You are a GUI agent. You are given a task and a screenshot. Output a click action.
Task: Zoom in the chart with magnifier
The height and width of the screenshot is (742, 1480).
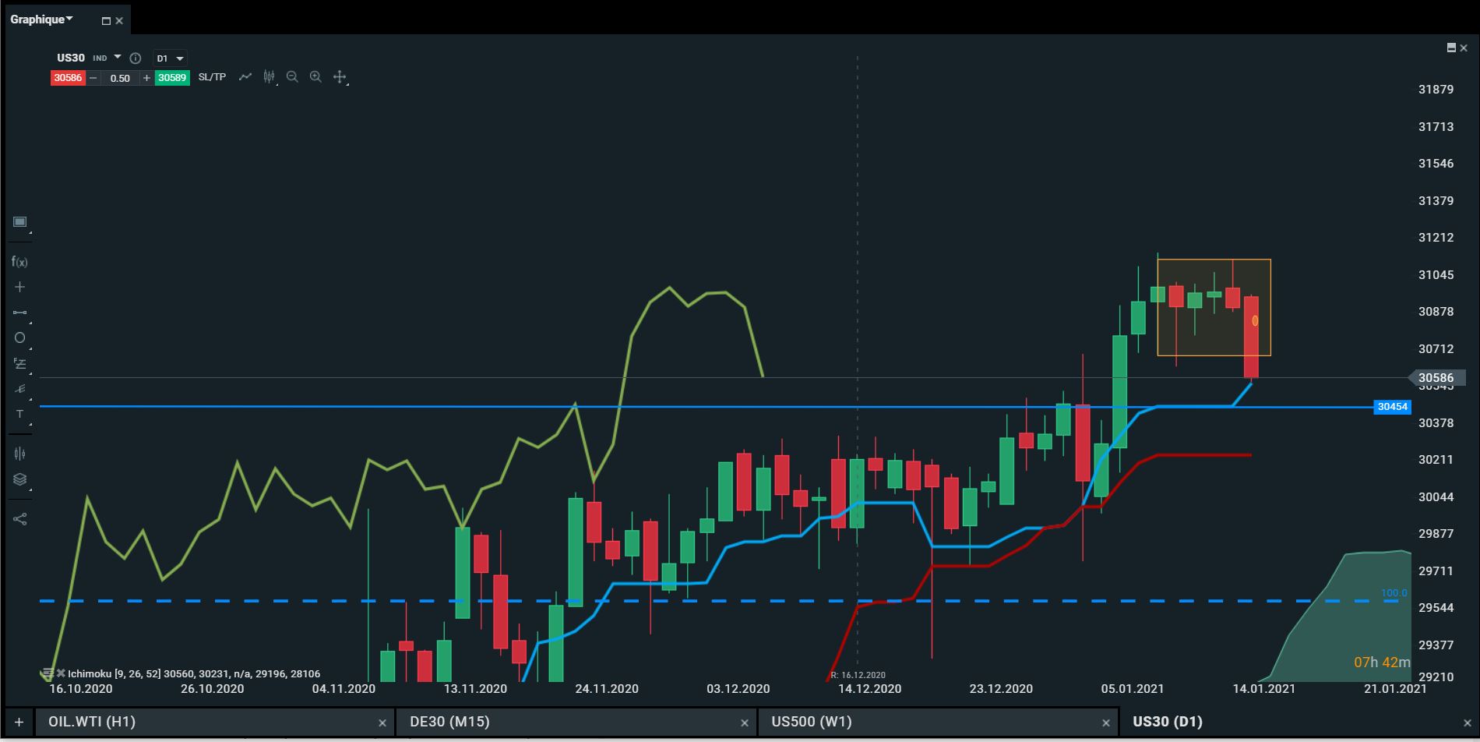pos(315,76)
